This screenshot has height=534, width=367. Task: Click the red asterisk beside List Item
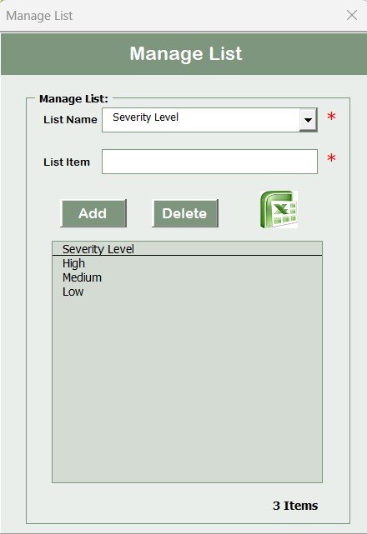click(331, 158)
